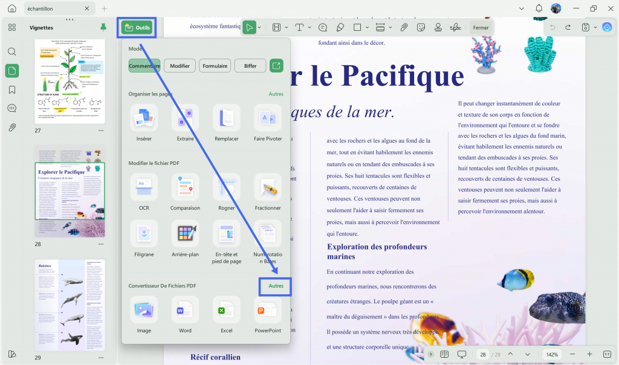Choose the Insérer pages tool
The width and height of the screenshot is (619, 365).
[144, 123]
